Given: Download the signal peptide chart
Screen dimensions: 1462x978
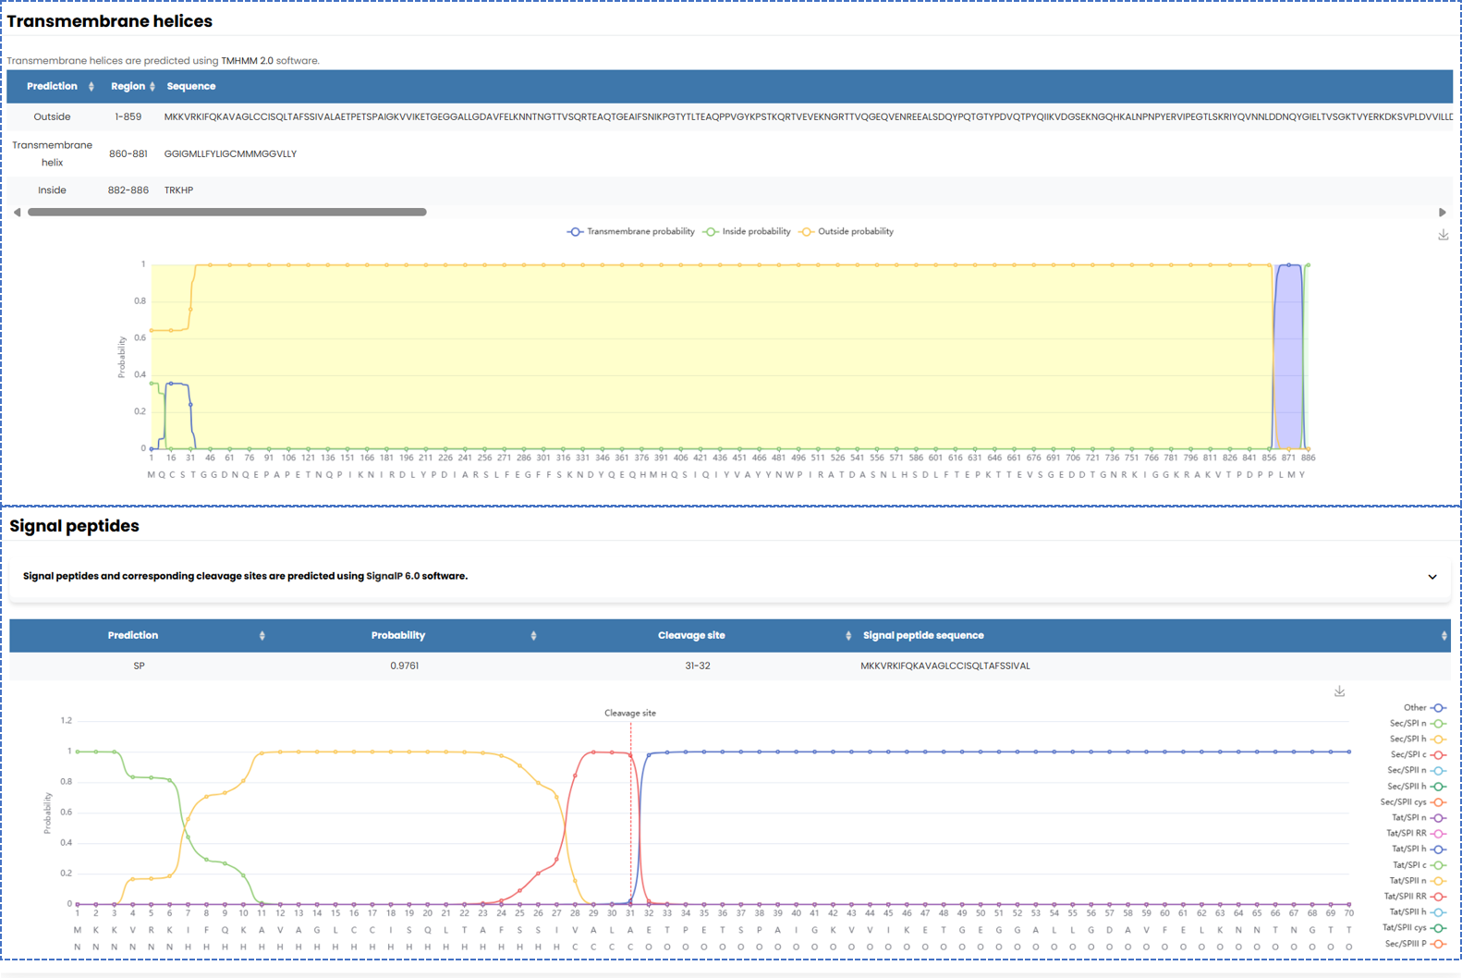Looking at the screenshot, I should (x=1339, y=691).
